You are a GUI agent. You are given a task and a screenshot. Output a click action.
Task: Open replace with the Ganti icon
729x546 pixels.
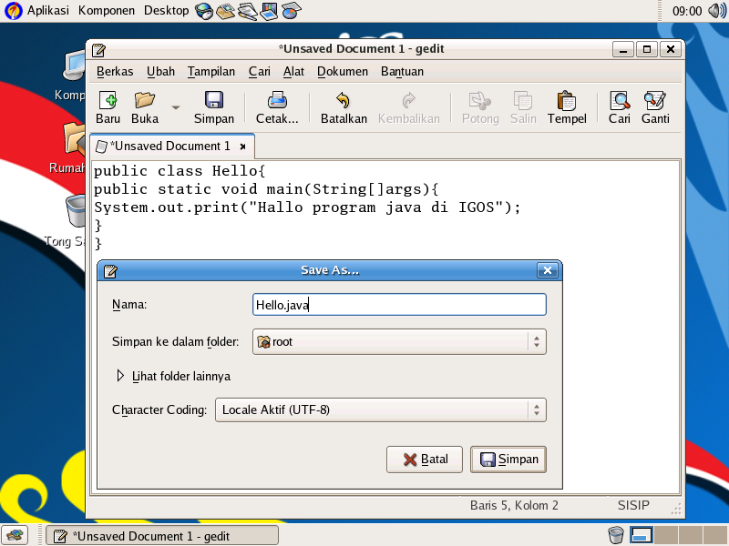click(655, 100)
